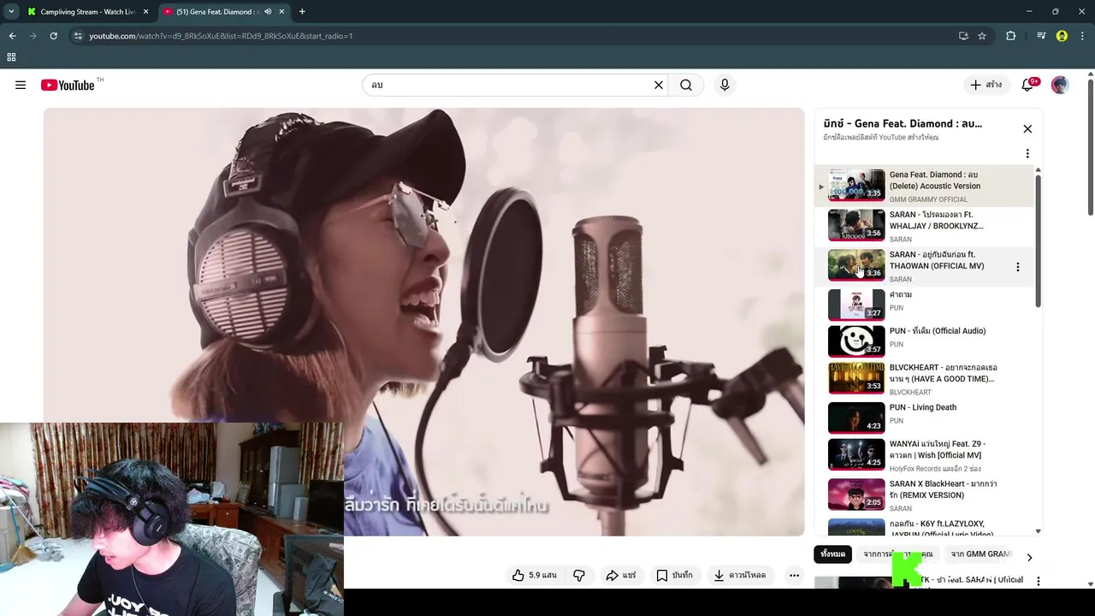Open the notifications bell
The width and height of the screenshot is (1095, 616).
pos(1027,85)
